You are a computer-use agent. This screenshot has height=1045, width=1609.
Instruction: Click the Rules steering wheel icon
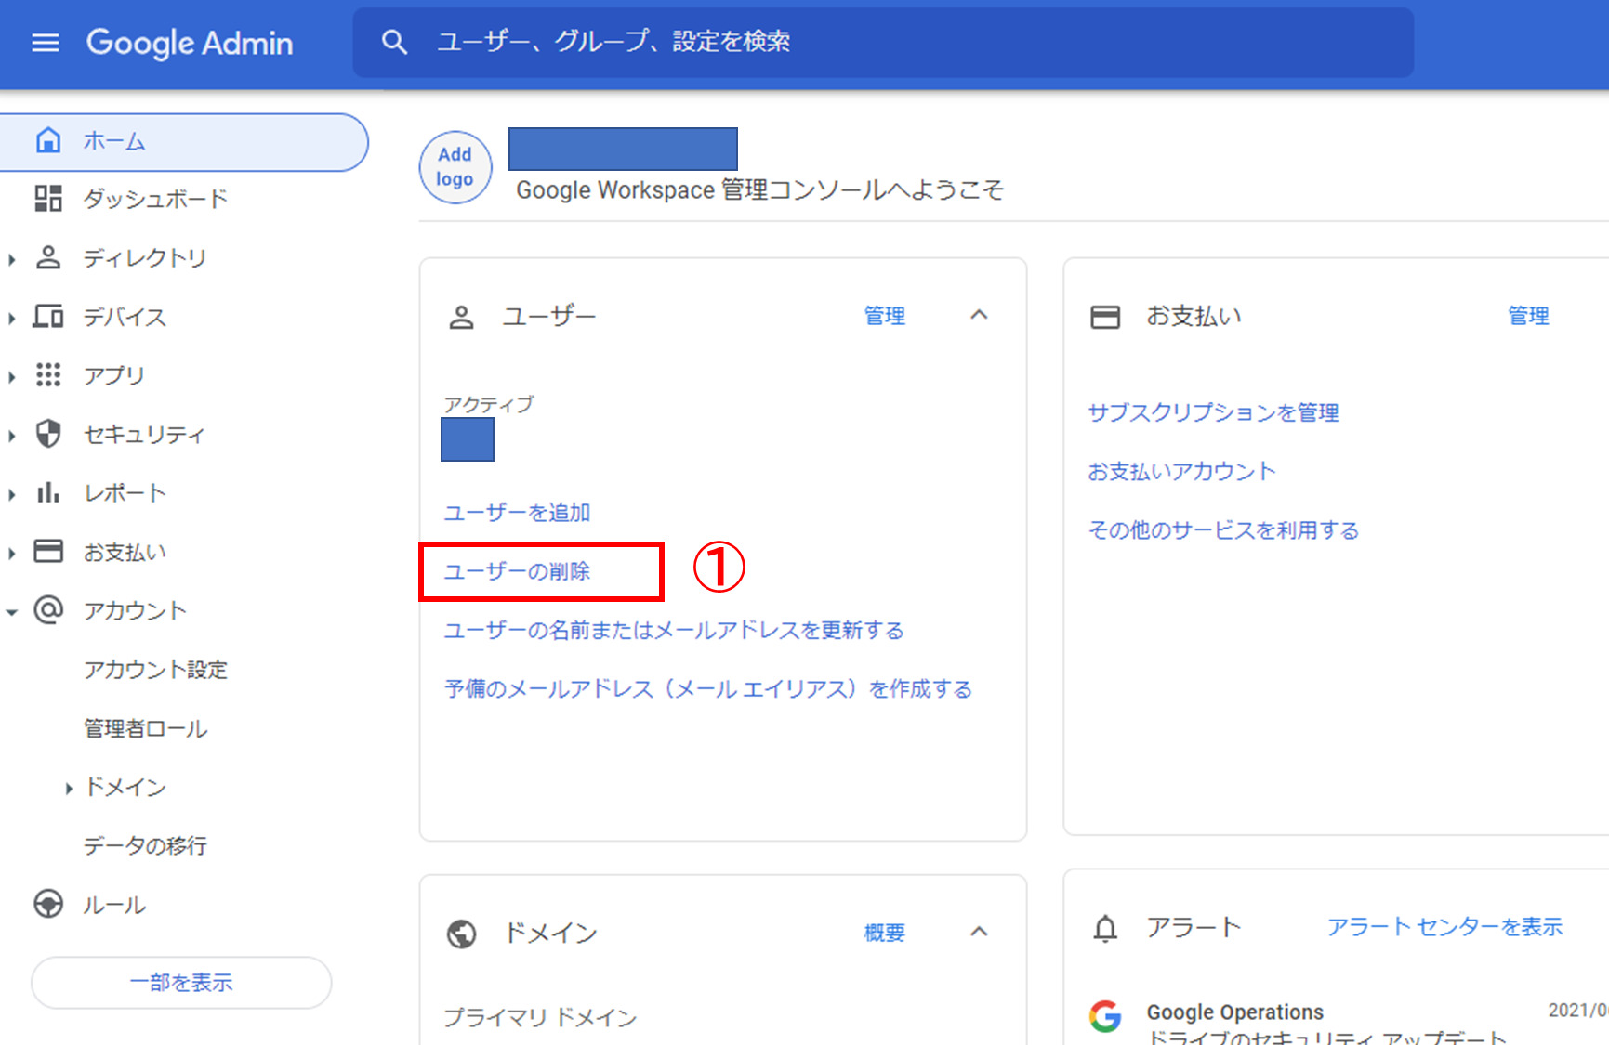coord(48,904)
